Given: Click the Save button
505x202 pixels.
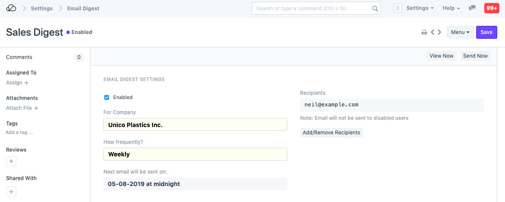Looking at the screenshot, I should click(x=486, y=32).
